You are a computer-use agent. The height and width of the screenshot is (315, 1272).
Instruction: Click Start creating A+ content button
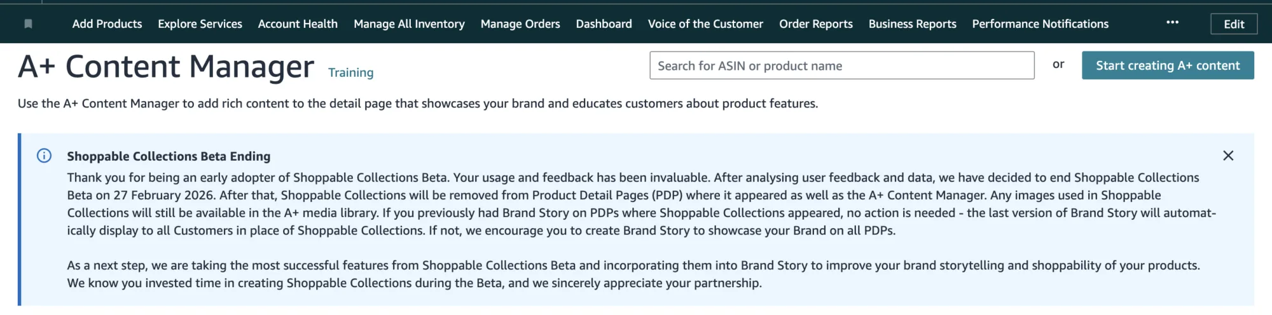[1167, 65]
